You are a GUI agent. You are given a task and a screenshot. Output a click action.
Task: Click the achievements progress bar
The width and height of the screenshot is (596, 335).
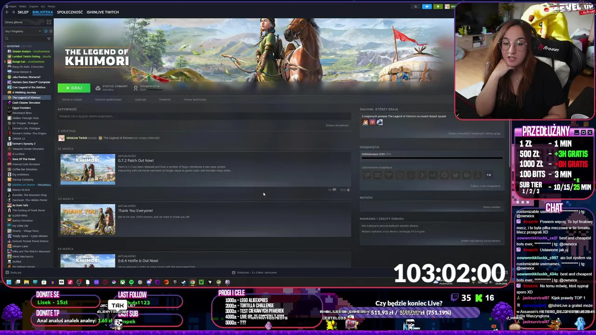pyautogui.click(x=432, y=158)
